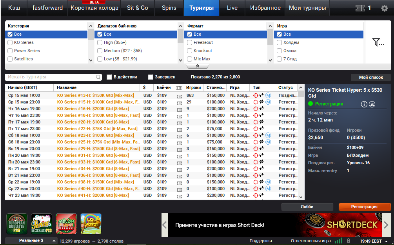This screenshot has width=394, height=245.
Task: Show next banner with right arrow
Action: 386,225
